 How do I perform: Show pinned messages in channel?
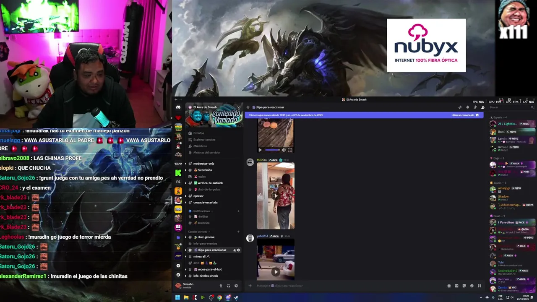click(475, 107)
